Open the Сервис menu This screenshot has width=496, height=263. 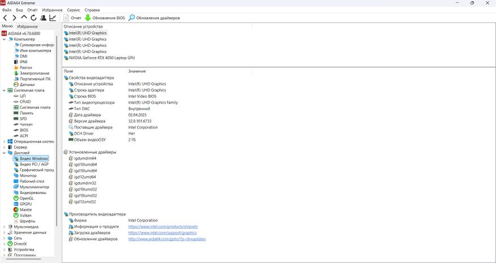(74, 10)
